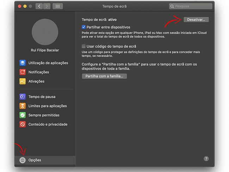
Task: Open Partilha com a família settings
Action: tap(104, 76)
